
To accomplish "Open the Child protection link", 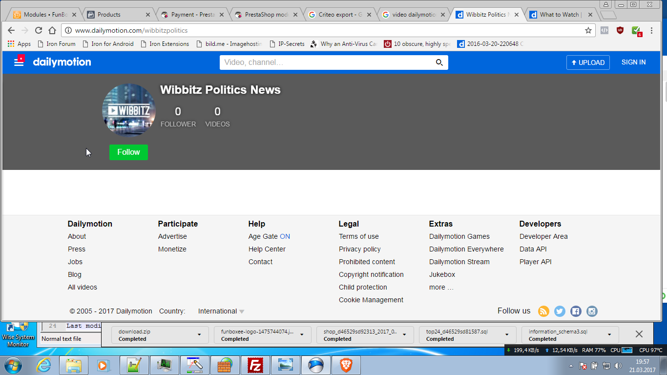I will pos(363,287).
